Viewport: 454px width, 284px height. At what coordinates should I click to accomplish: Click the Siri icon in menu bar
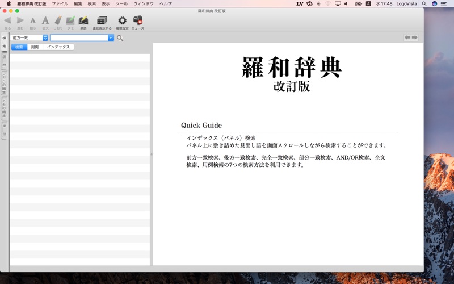(434, 3)
